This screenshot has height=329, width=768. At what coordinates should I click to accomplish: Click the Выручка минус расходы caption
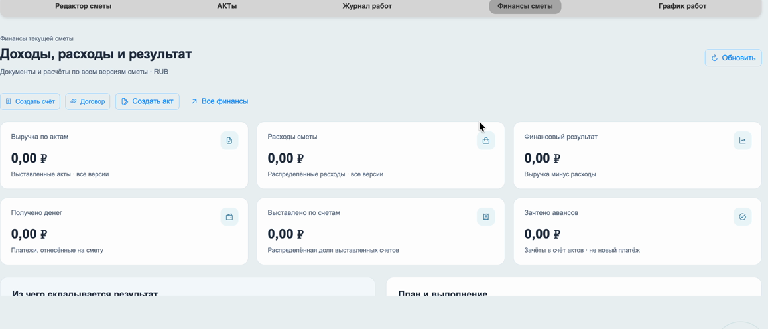click(x=560, y=174)
